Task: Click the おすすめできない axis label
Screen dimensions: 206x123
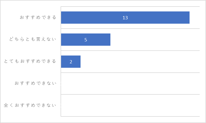Action: click(35, 83)
